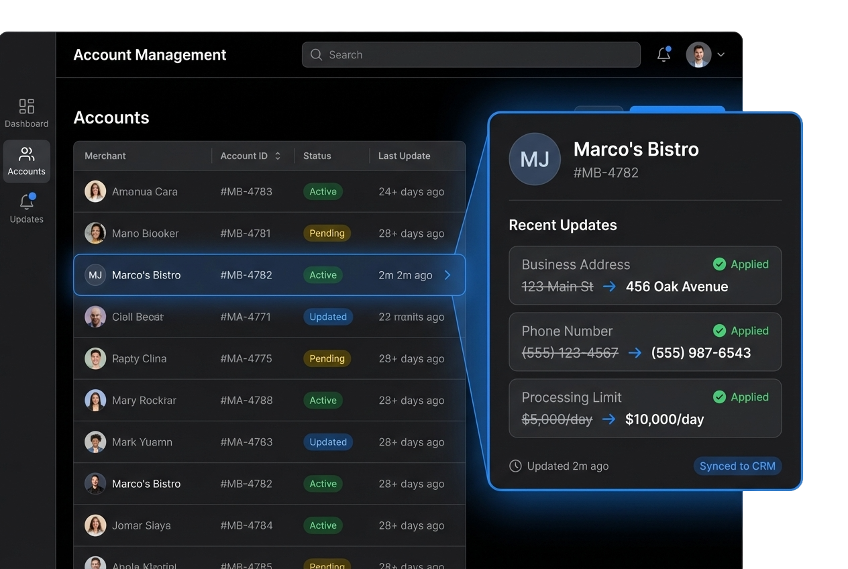Click the Last Update column header
Screen dimensions: 848x569
point(404,156)
